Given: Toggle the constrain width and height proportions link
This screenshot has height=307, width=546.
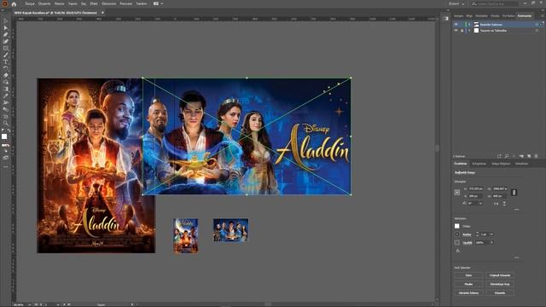Looking at the screenshot, I should coord(514,192).
